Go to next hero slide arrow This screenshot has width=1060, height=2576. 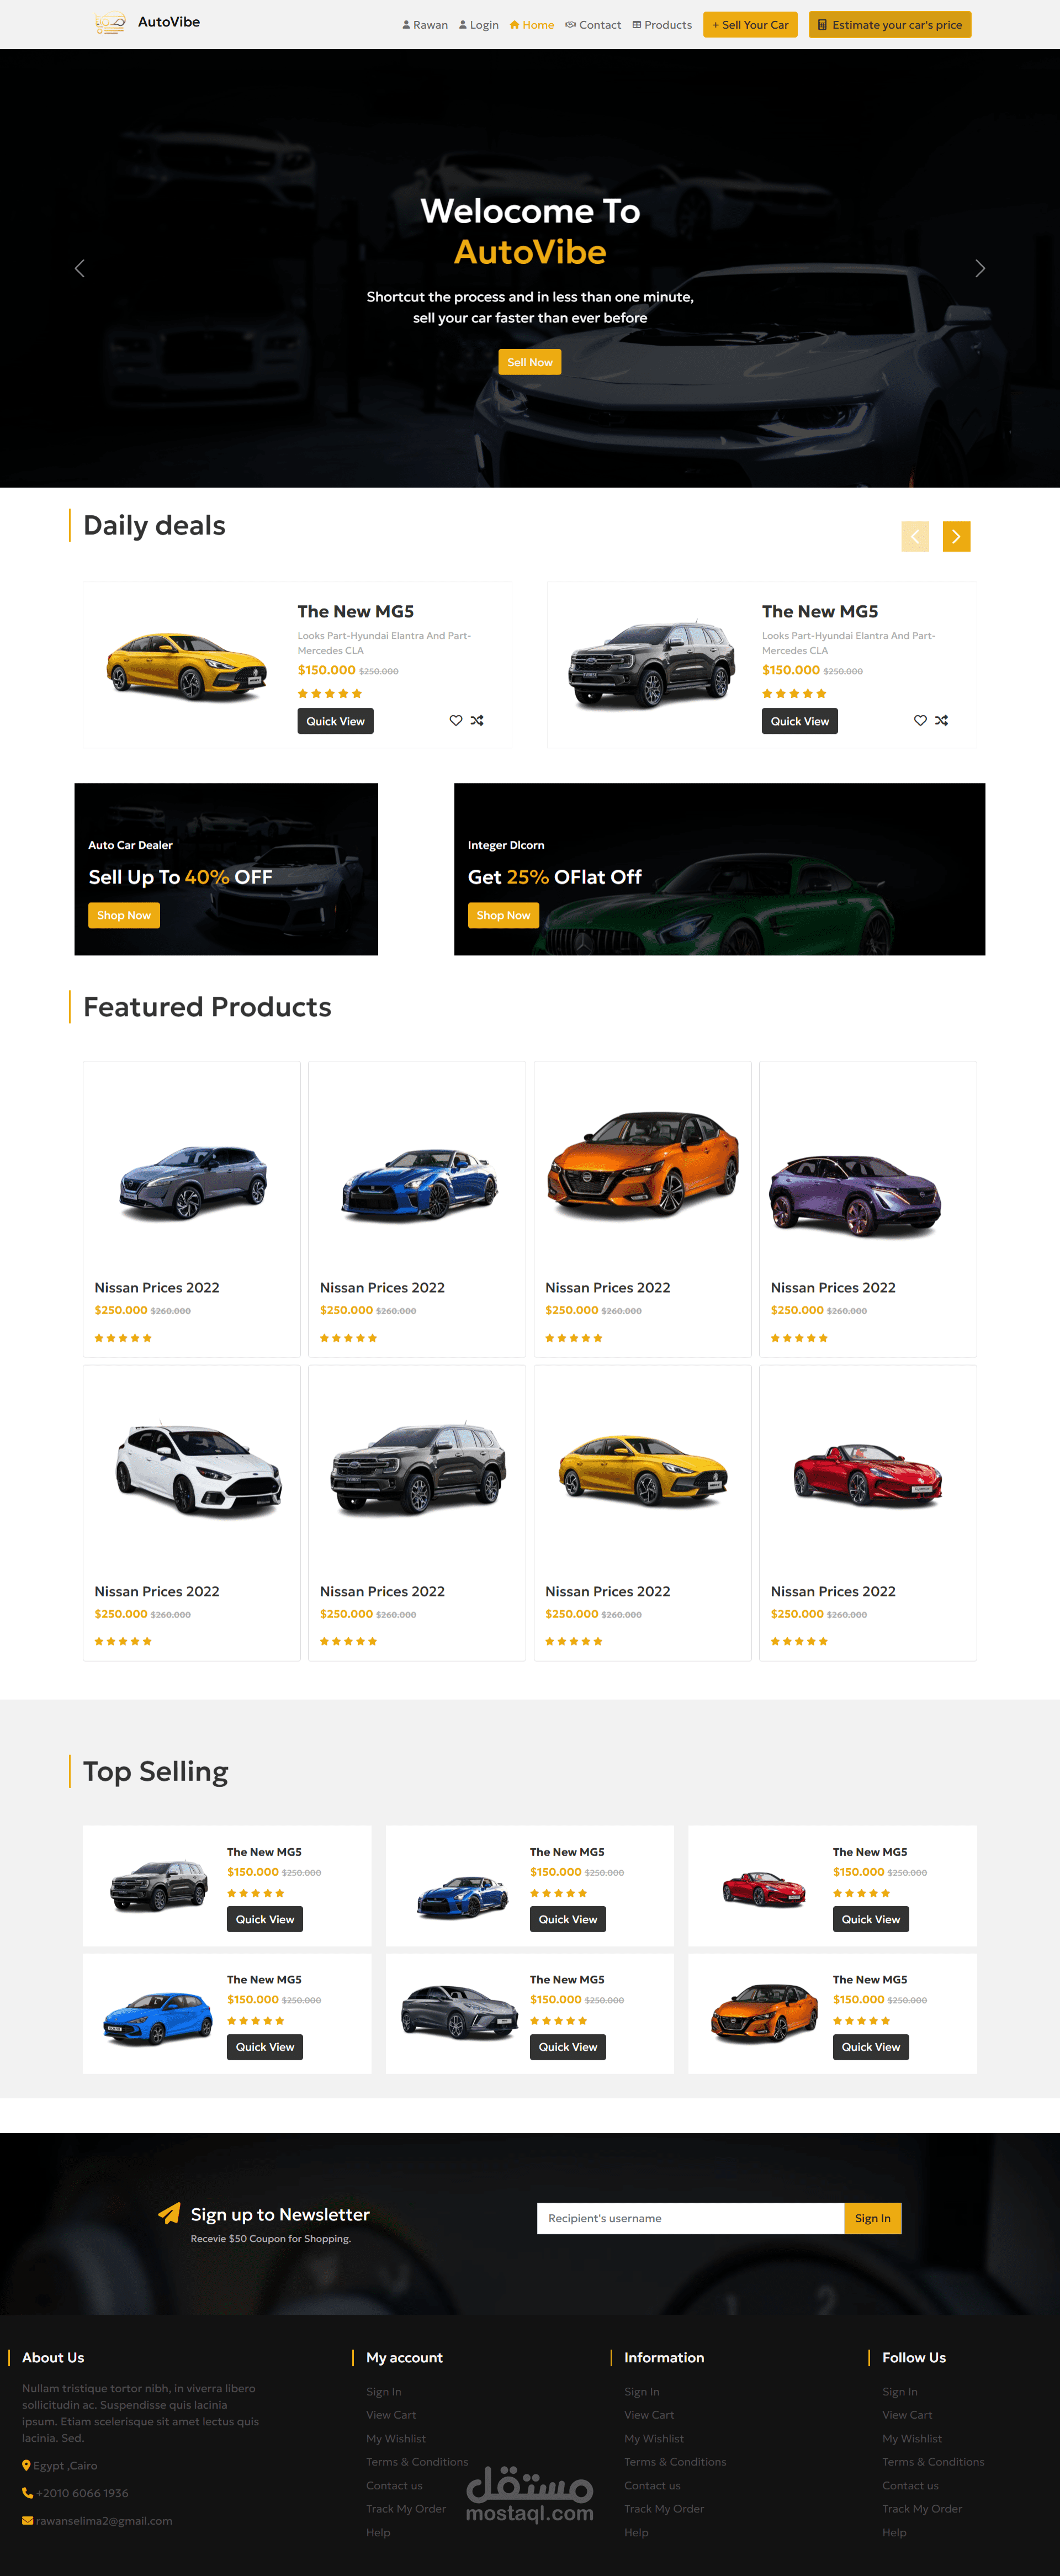click(x=980, y=268)
